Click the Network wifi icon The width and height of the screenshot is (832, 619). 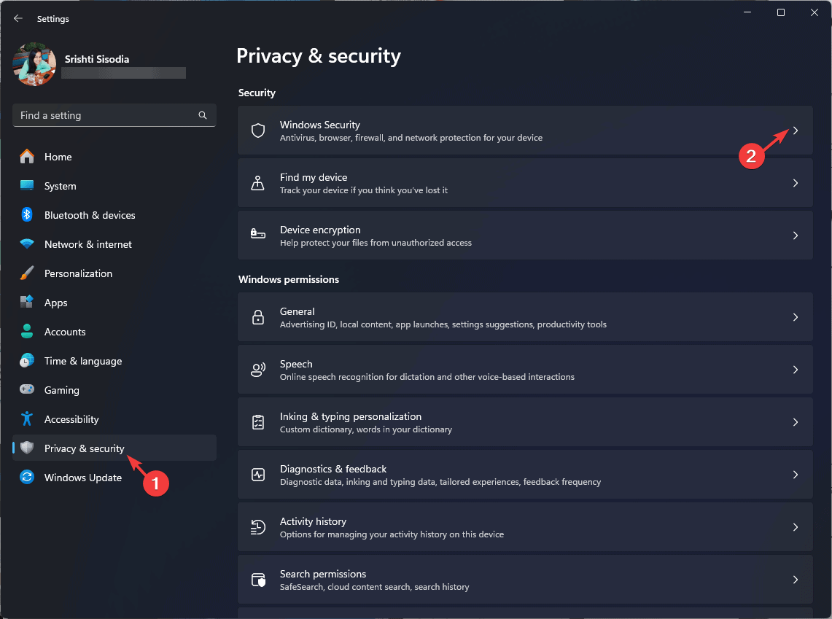(x=26, y=244)
